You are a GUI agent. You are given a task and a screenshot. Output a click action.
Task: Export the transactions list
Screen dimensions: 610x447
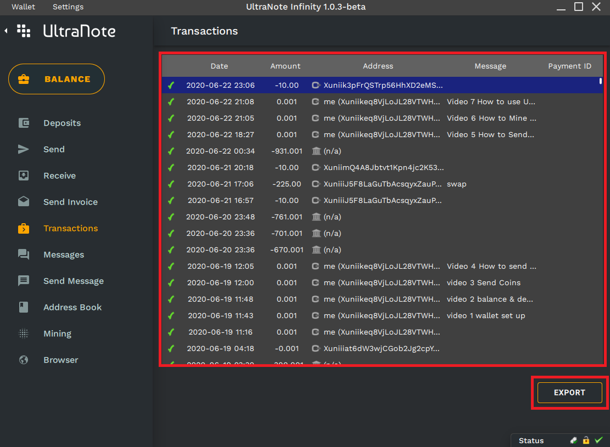[569, 393]
